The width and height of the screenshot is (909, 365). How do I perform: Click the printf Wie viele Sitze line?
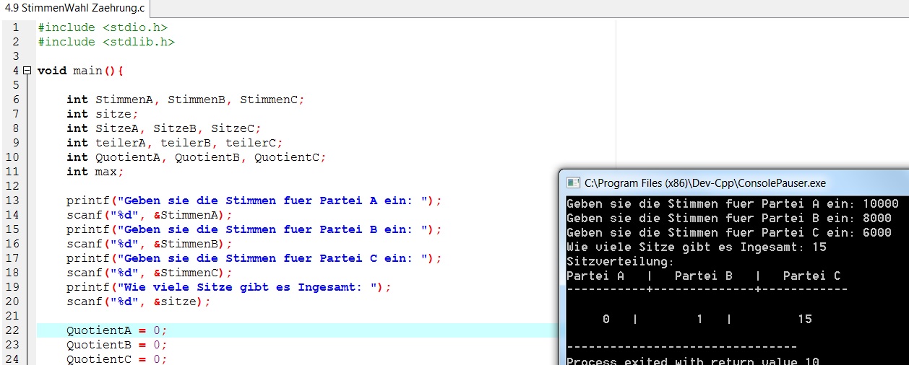click(x=228, y=287)
